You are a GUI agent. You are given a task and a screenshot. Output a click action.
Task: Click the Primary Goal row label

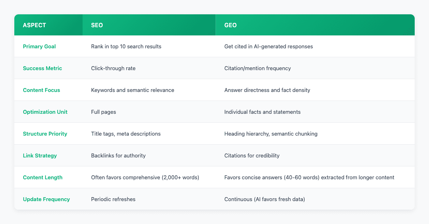point(39,47)
